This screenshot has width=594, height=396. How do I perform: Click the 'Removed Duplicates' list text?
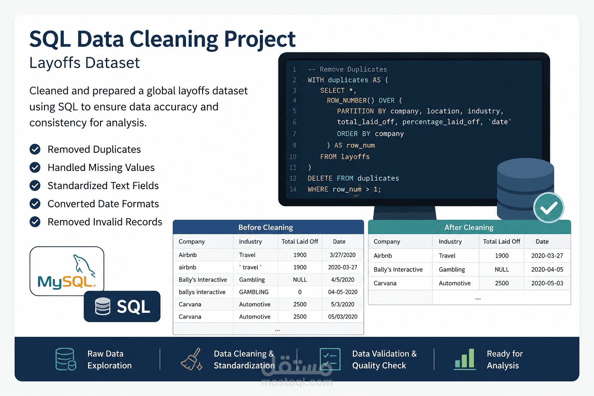94,150
